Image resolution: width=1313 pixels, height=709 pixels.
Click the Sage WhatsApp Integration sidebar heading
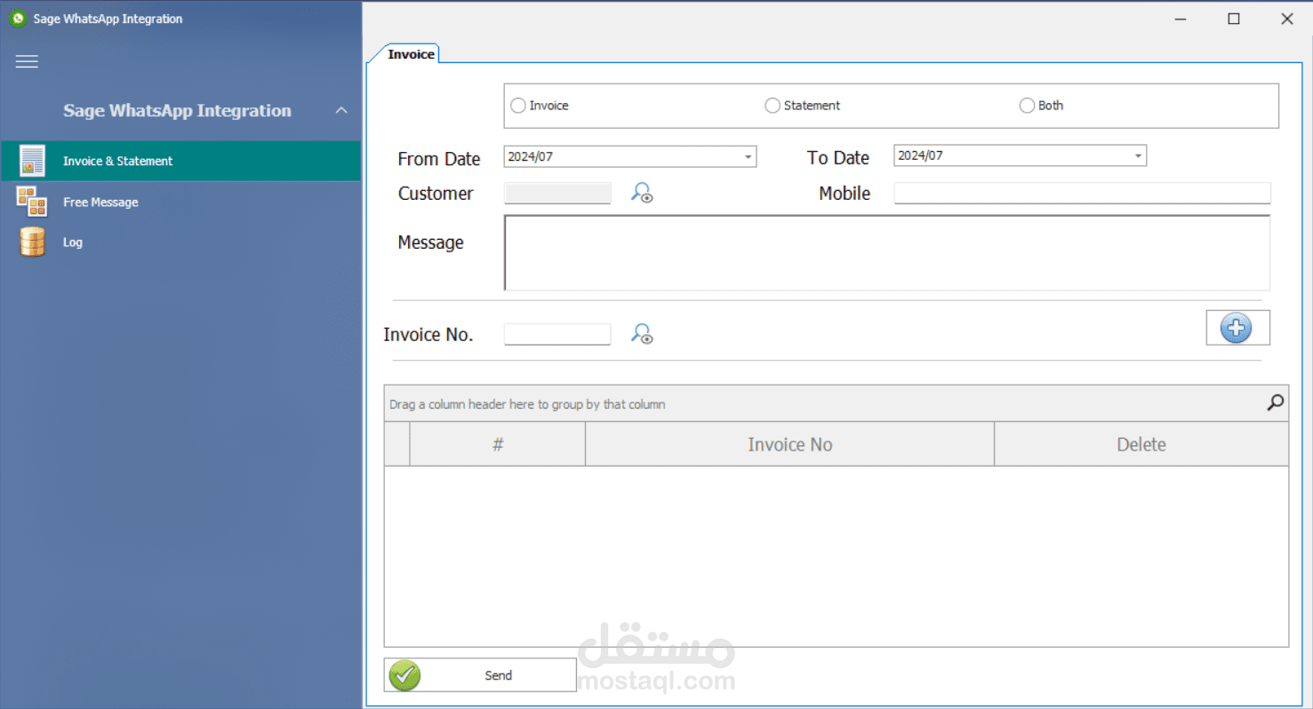tap(177, 111)
